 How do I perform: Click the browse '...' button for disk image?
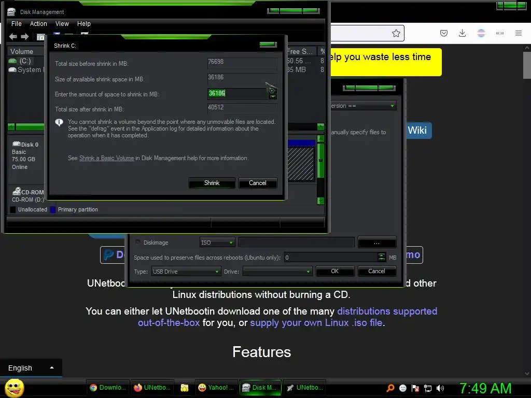point(376,243)
